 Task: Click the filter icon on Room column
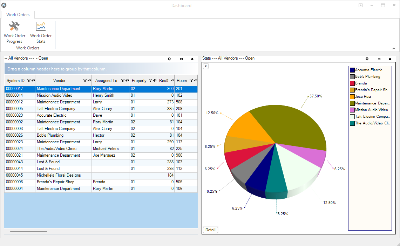point(191,80)
